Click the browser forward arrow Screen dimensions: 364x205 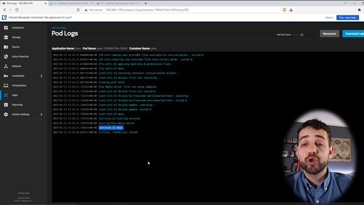coord(10,10)
